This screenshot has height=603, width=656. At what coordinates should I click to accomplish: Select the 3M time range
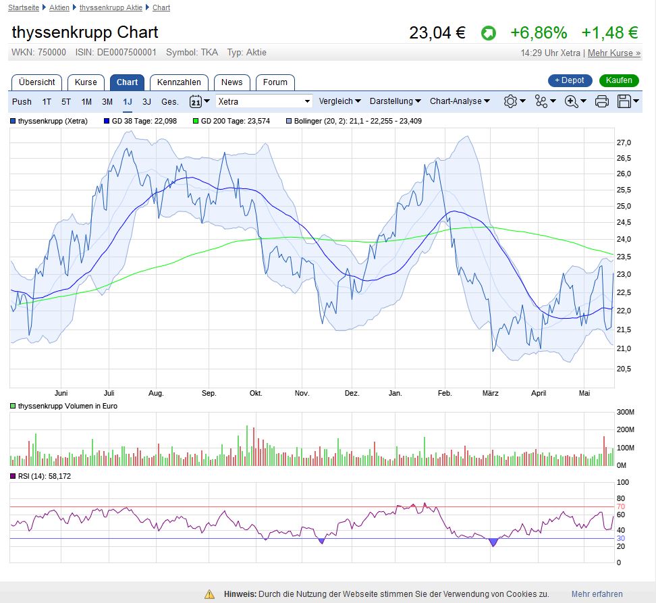107,101
